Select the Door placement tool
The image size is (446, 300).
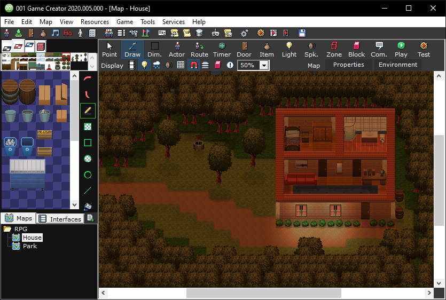(x=244, y=50)
